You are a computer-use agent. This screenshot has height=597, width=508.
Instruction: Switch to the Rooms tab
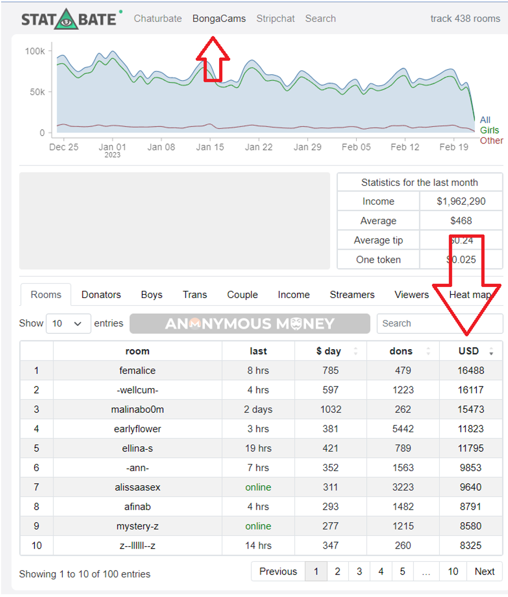(46, 295)
